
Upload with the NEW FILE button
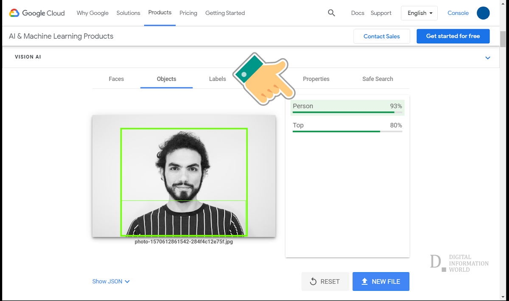381,281
